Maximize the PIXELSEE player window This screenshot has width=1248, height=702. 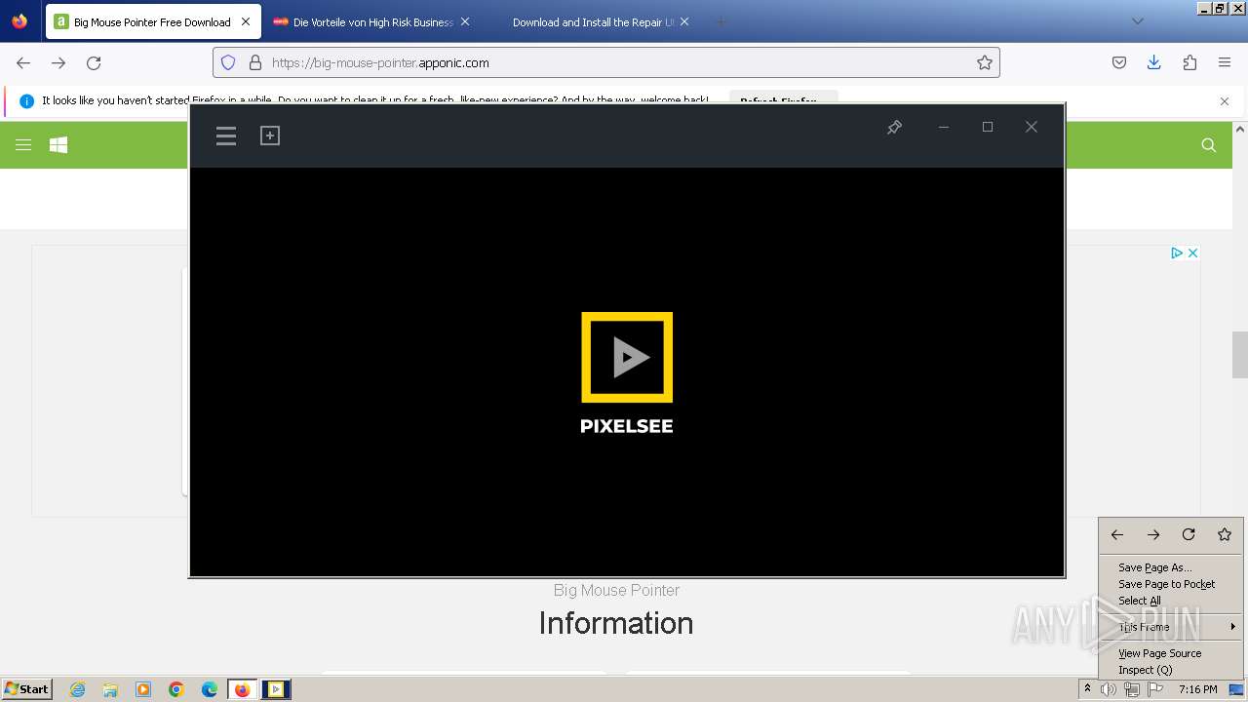pos(988,127)
